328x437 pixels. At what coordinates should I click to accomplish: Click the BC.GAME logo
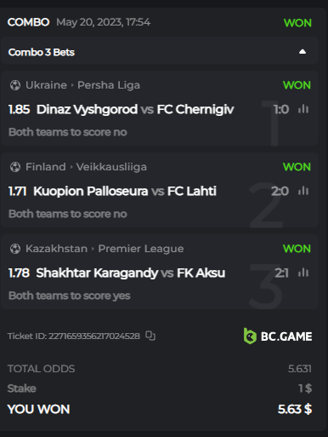pos(278,336)
